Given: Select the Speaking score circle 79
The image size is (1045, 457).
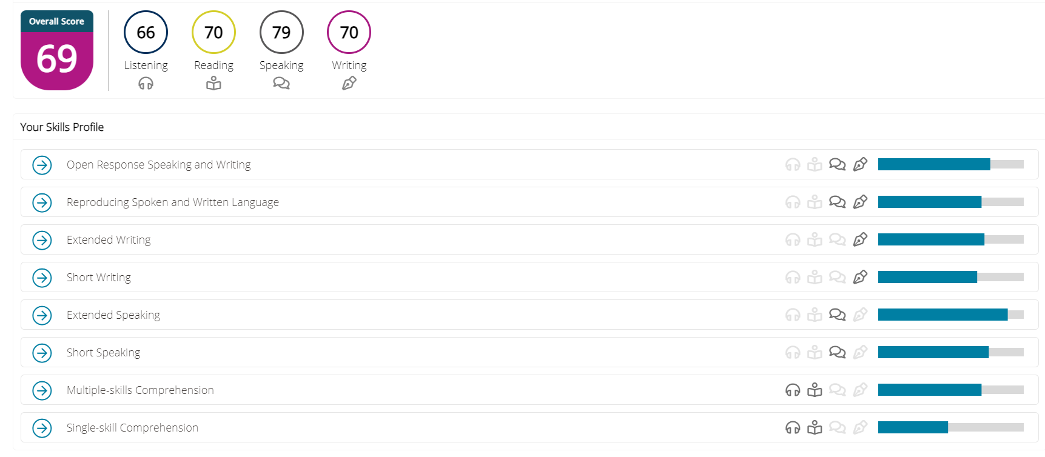Looking at the screenshot, I should [x=281, y=32].
